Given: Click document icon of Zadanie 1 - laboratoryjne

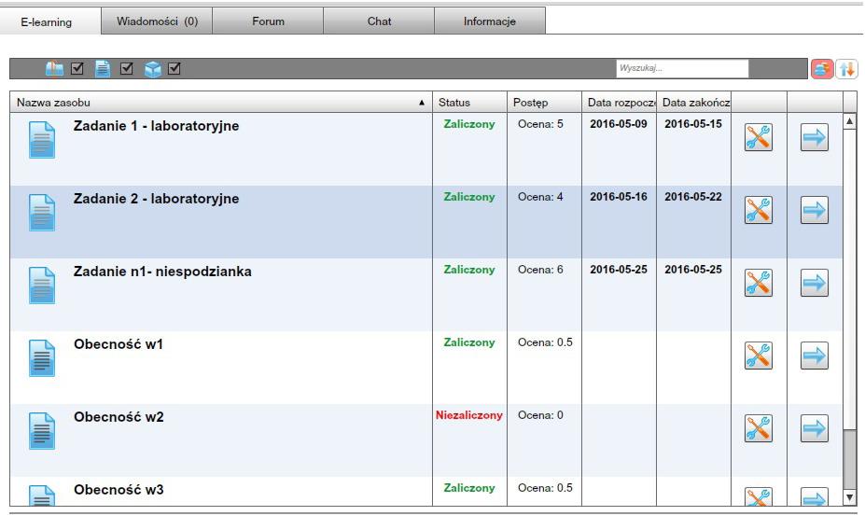Looking at the screenshot, I should coord(42,140).
